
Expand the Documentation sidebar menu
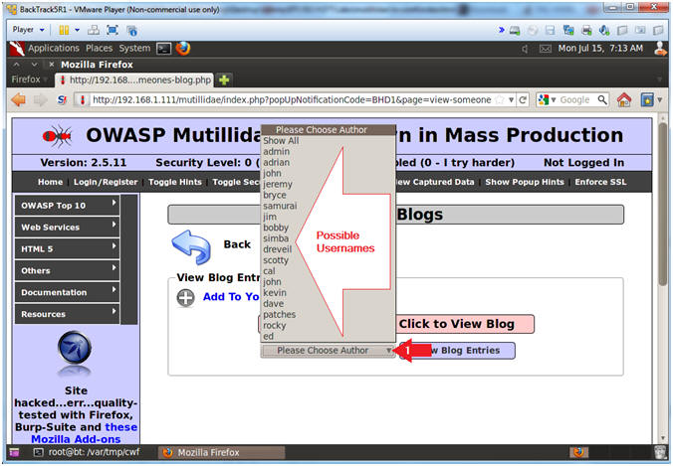[x=67, y=292]
